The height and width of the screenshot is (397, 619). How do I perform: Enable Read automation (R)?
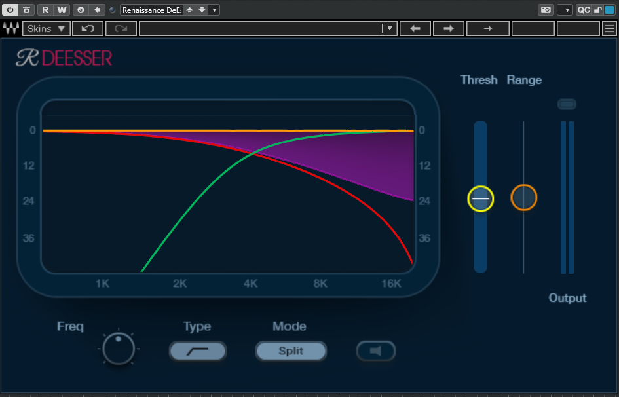tap(45, 10)
